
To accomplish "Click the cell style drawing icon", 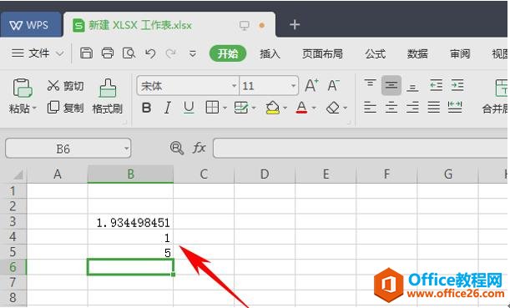I will [241, 108].
